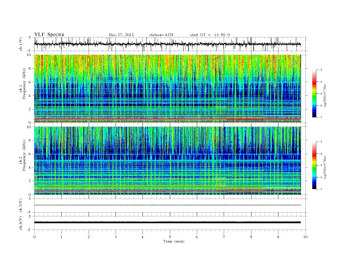Click the ch.1 PSD color bar
344x266 pixels.
314,93
